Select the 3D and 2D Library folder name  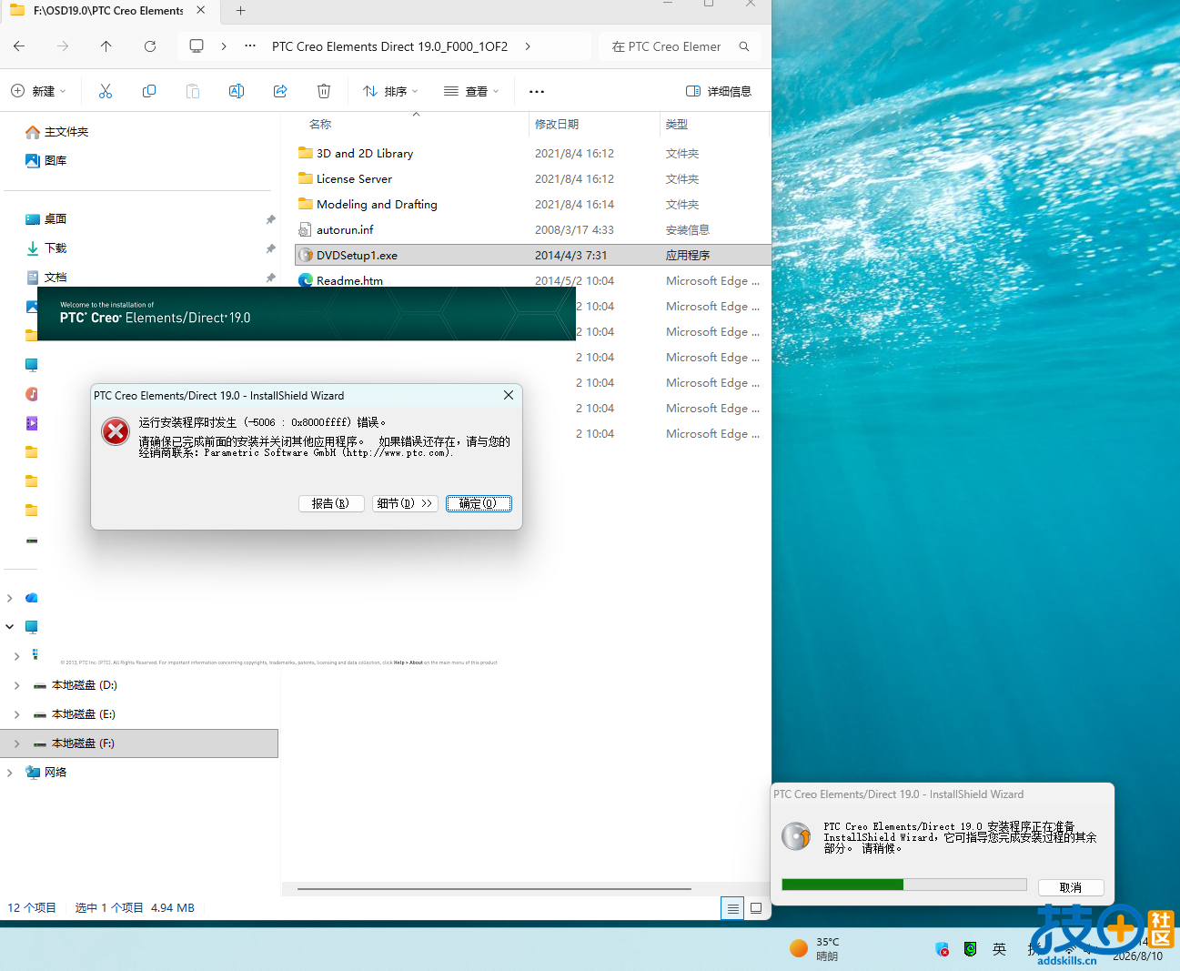365,153
